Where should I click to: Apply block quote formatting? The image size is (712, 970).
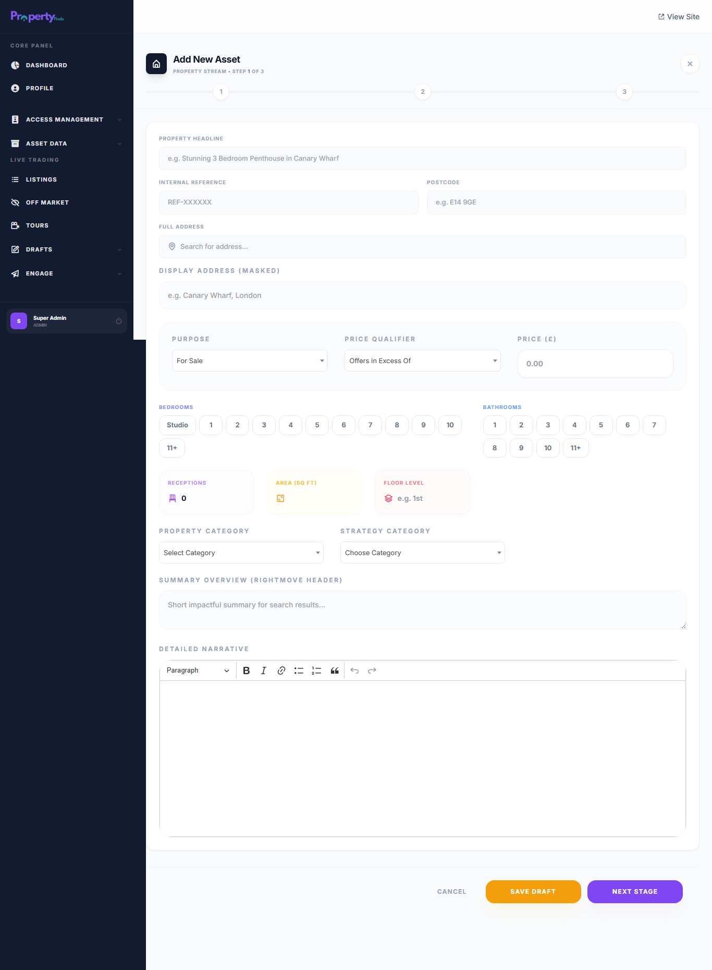(x=335, y=670)
